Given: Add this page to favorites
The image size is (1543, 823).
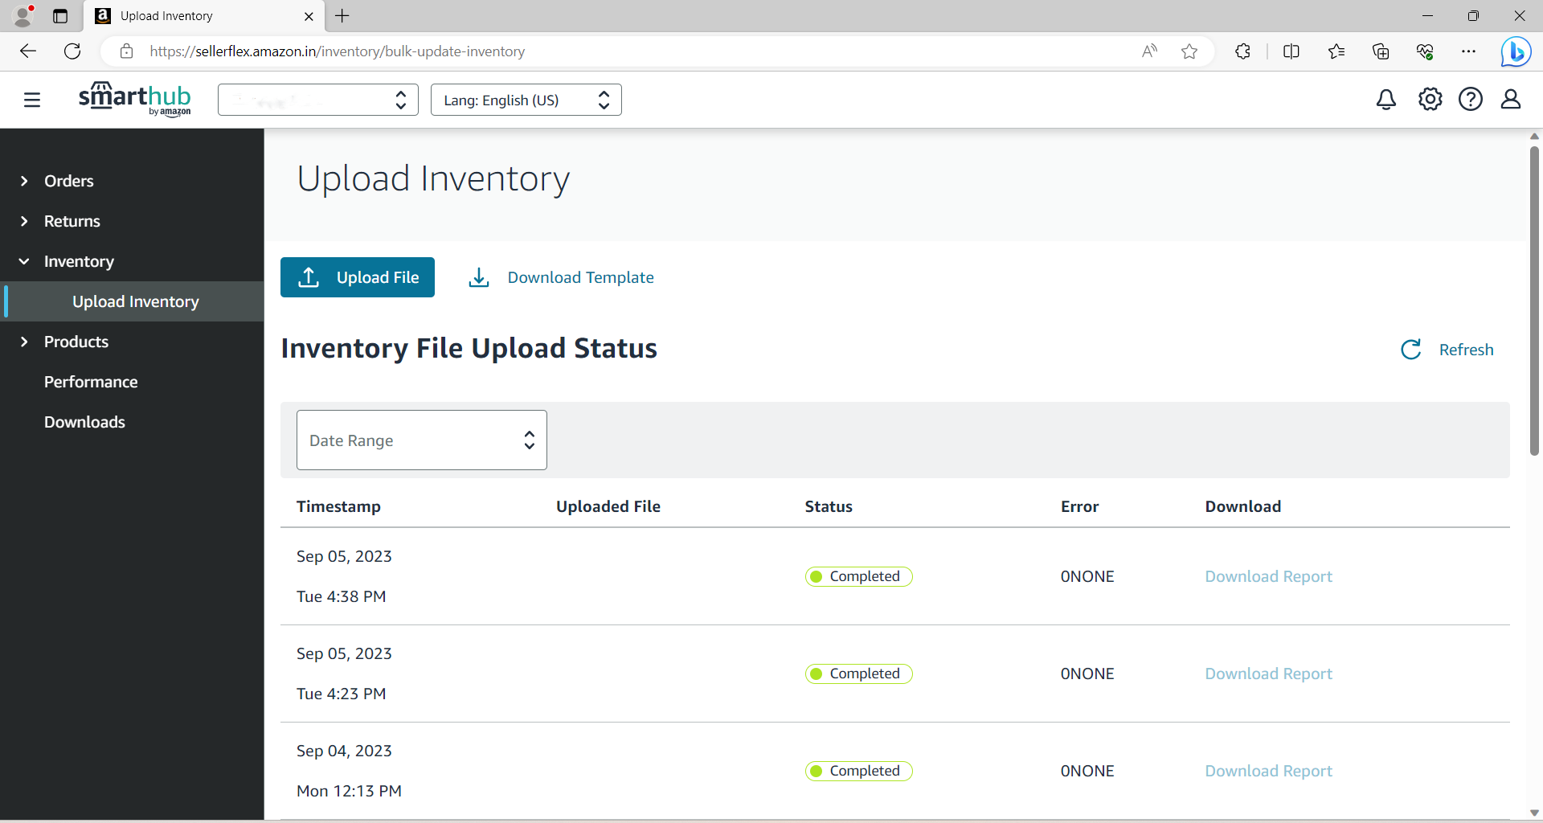Looking at the screenshot, I should [1189, 51].
